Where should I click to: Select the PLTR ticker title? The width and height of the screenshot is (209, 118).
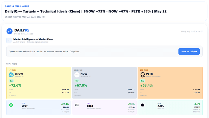tap(149, 74)
